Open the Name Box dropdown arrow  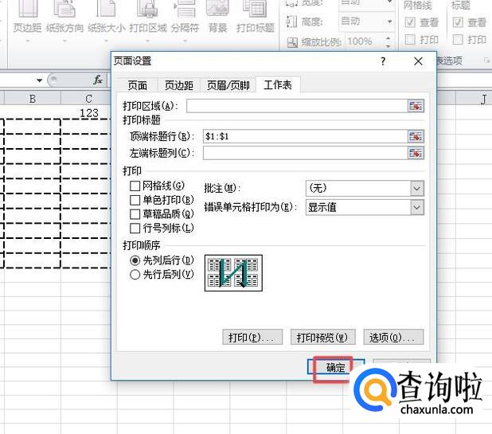pyautogui.click(x=39, y=80)
